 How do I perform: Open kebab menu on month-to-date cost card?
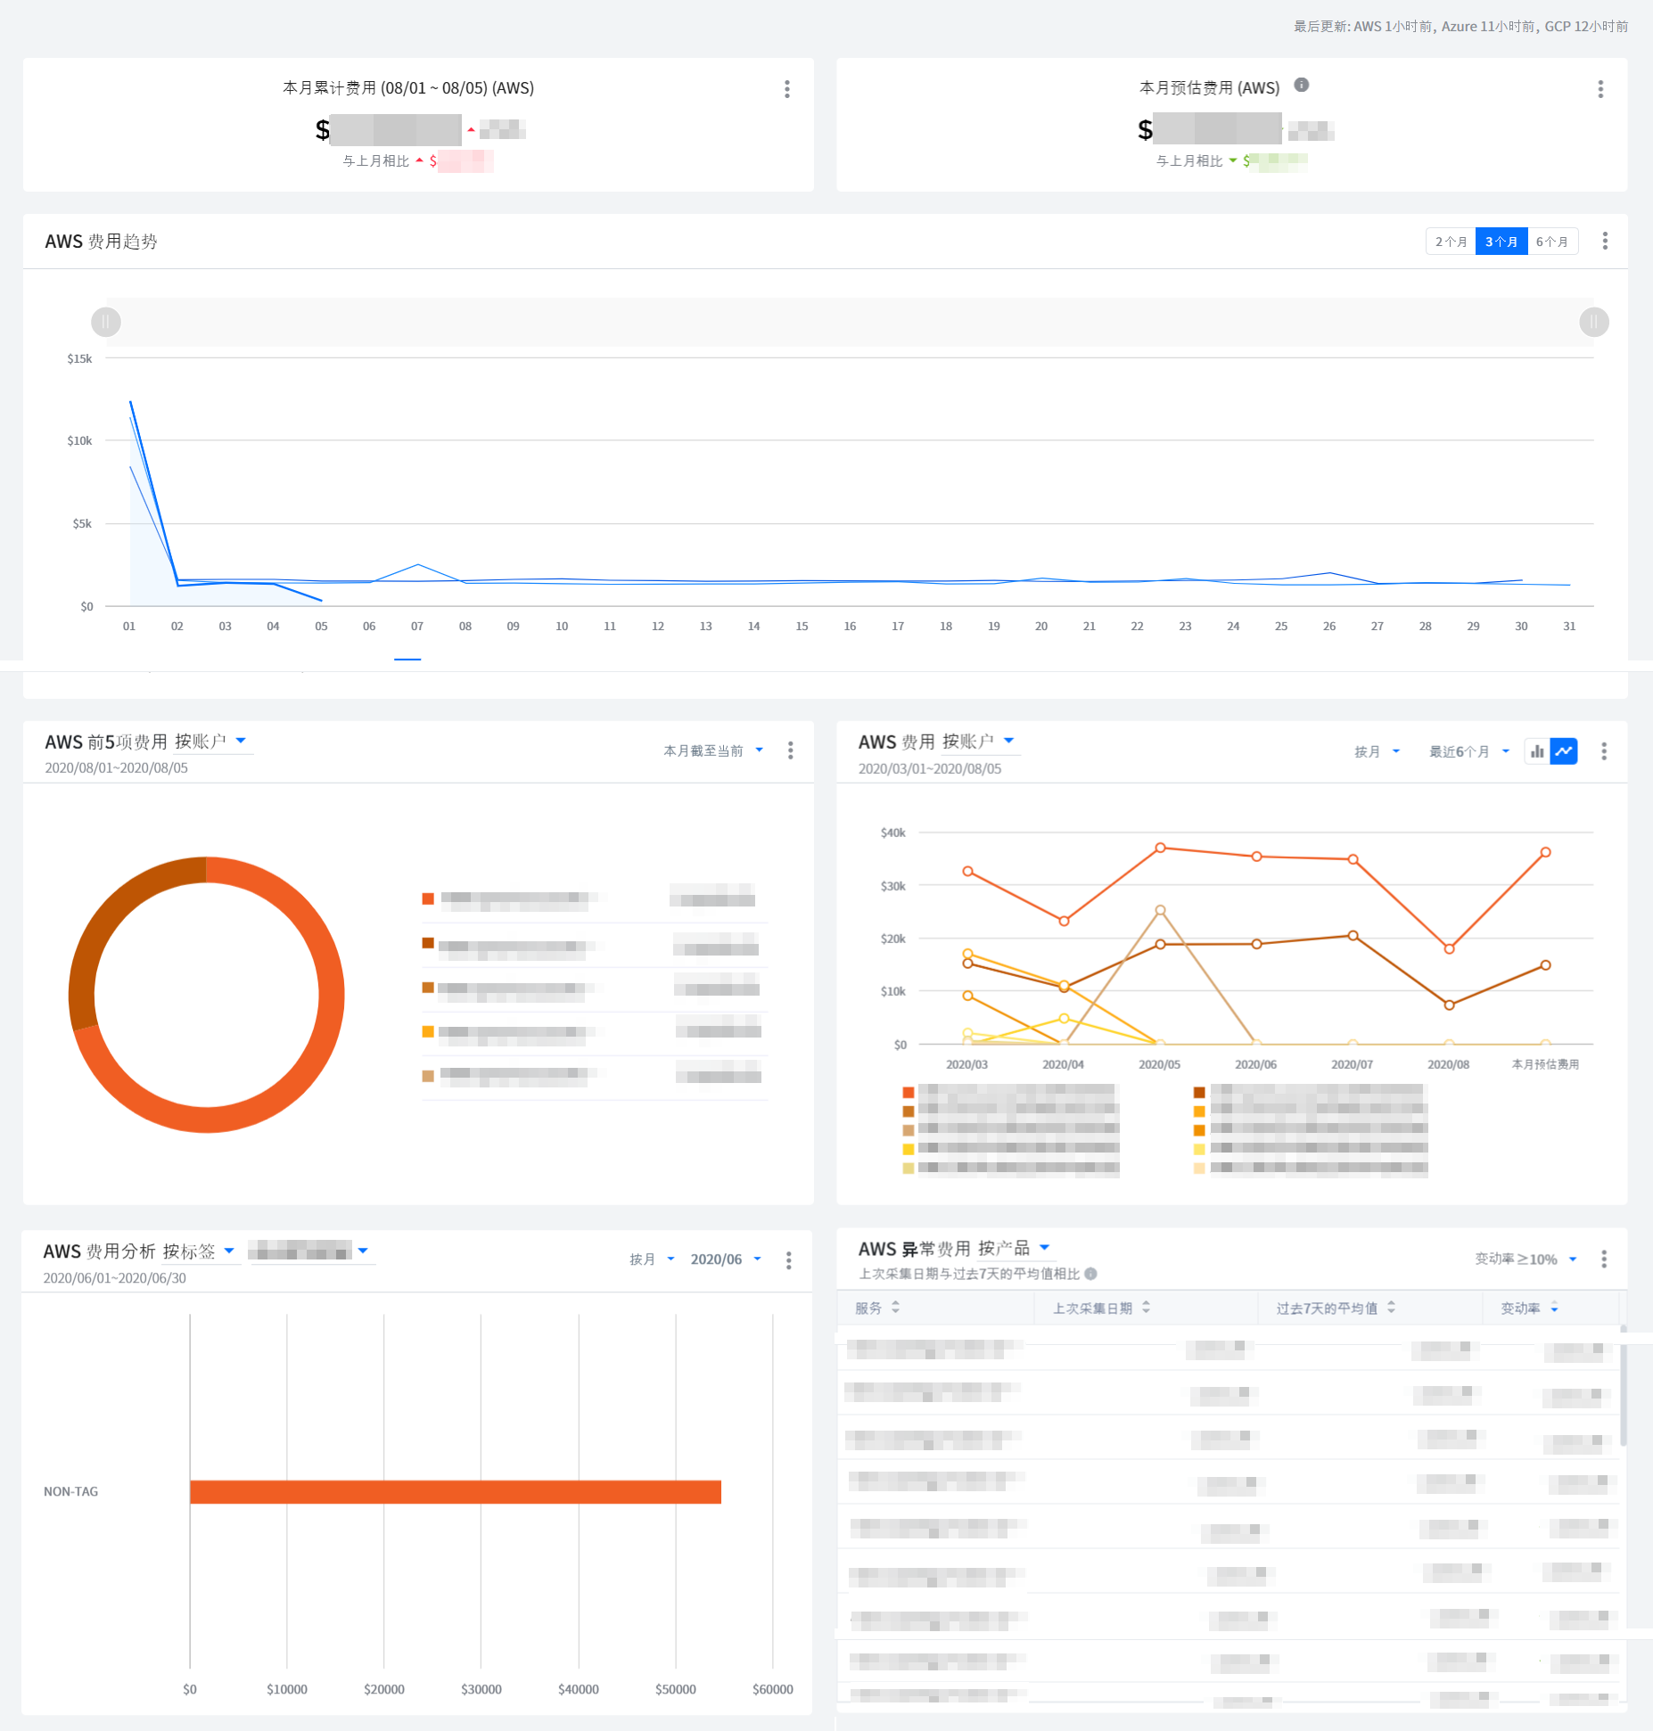click(x=786, y=89)
